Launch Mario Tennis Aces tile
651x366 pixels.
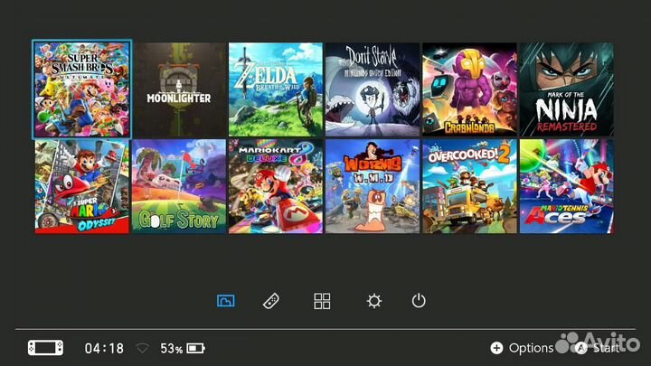(567, 186)
